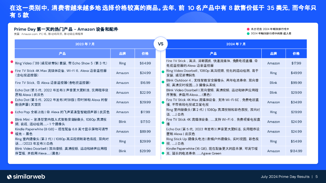Click the green dot beside Kindle Paperwhite 16 GB

pyautogui.click(x=163, y=151)
